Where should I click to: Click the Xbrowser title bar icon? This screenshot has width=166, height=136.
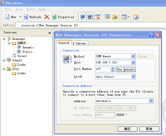tap(2, 3)
